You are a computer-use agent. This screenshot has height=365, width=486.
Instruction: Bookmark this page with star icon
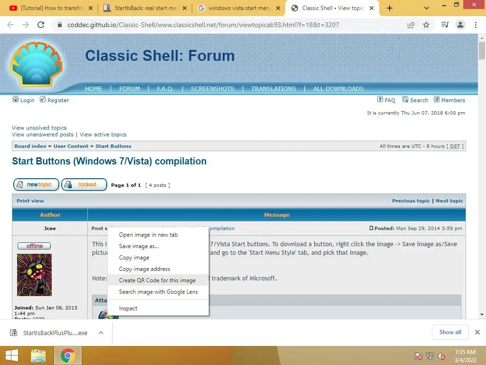[426, 25]
